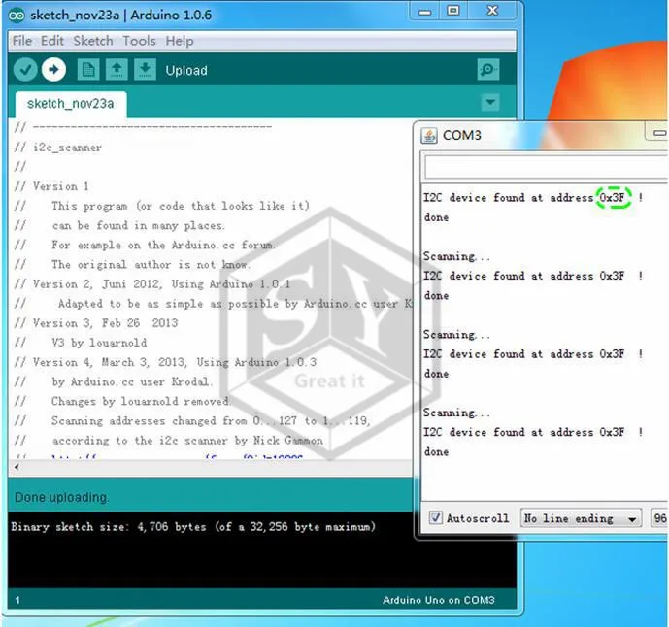The height and width of the screenshot is (627, 669).
Task: Close the Arduino IDE window
Action: point(492,11)
